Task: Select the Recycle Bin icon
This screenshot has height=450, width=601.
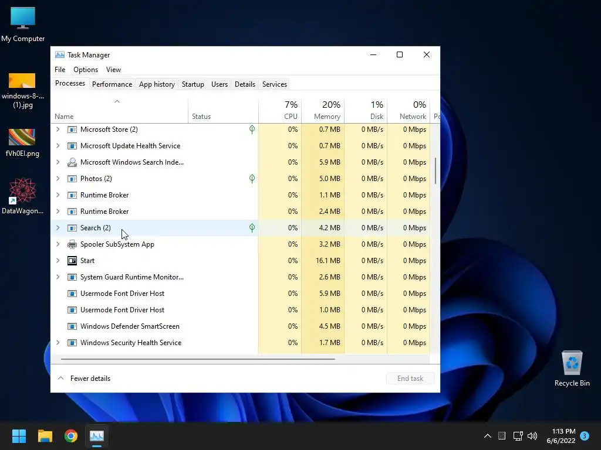Action: (x=572, y=369)
